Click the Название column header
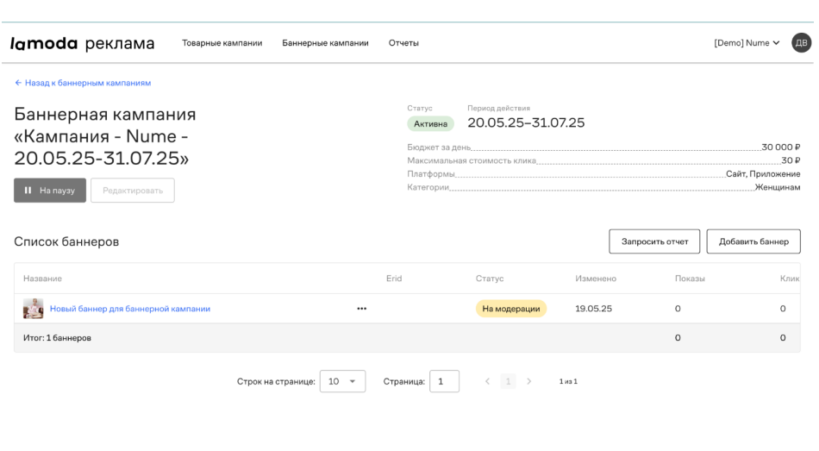The width and height of the screenshot is (819, 451). click(42, 279)
